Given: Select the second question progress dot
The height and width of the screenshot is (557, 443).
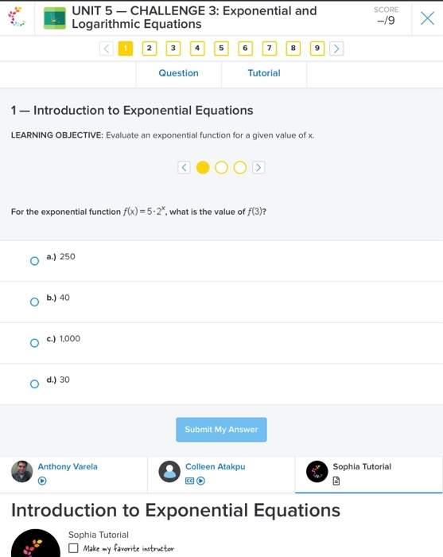Looking at the screenshot, I should (221, 167).
